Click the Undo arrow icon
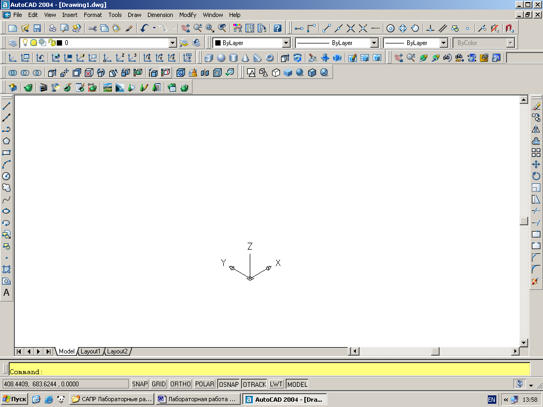The width and height of the screenshot is (543, 407). click(144, 29)
